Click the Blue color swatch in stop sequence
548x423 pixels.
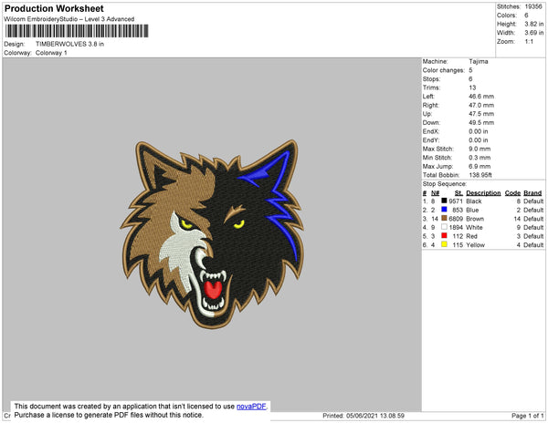(x=444, y=210)
